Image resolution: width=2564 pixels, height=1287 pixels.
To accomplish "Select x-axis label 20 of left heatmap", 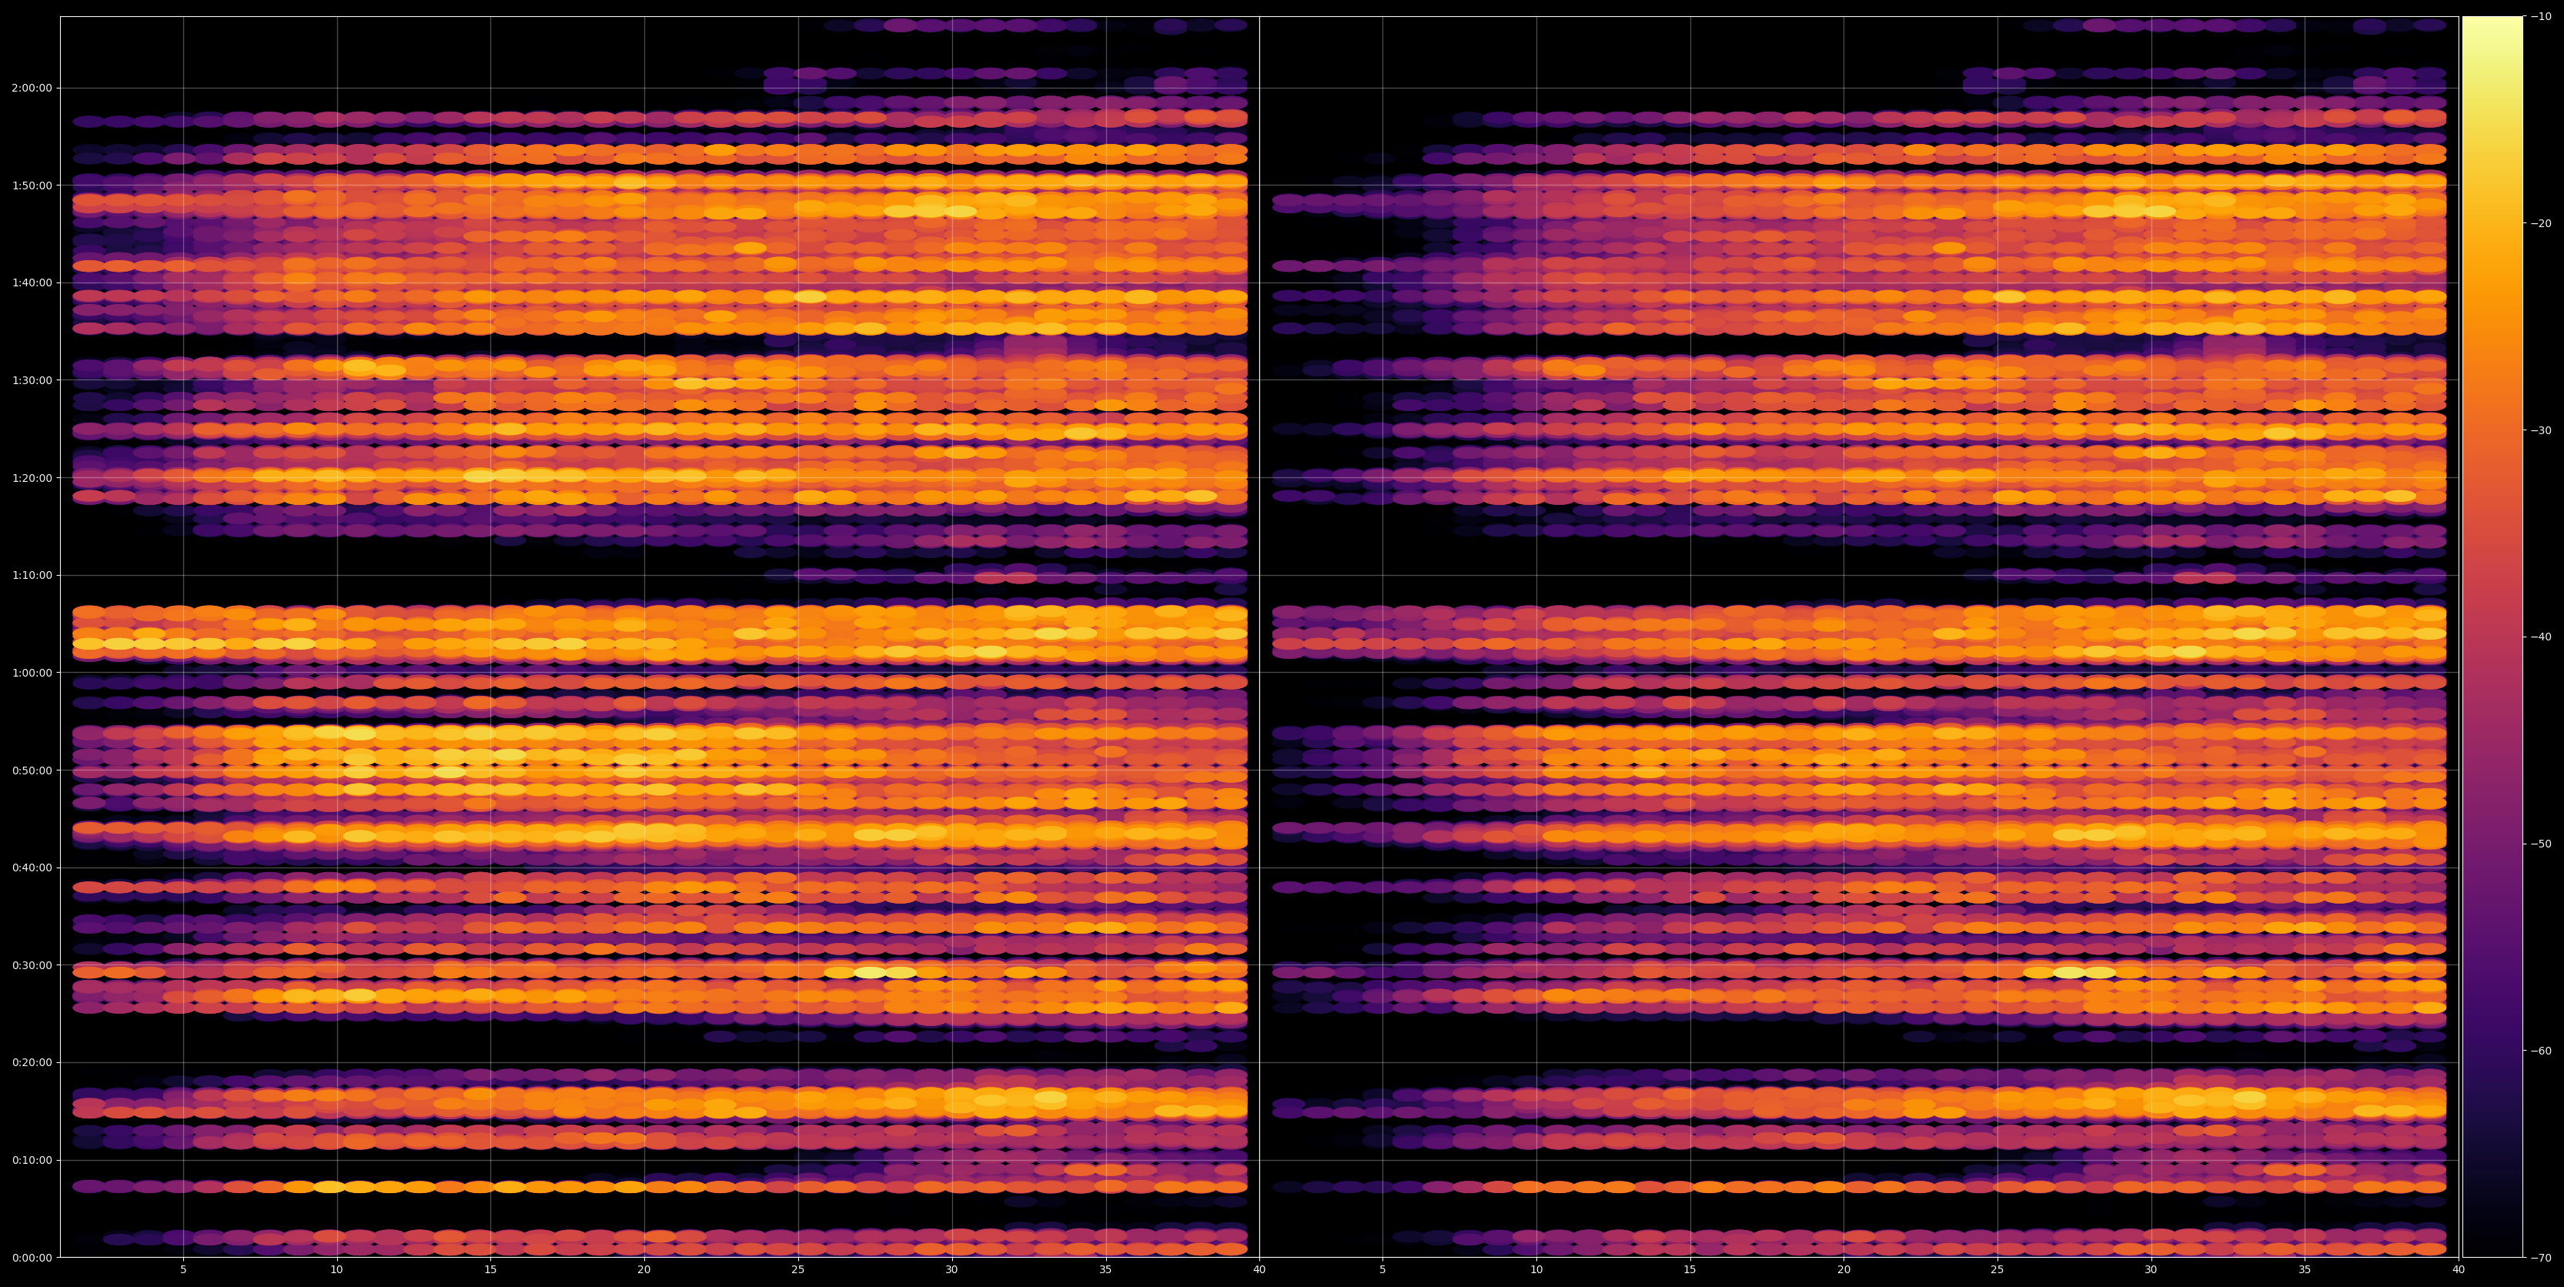I will 644,1270.
